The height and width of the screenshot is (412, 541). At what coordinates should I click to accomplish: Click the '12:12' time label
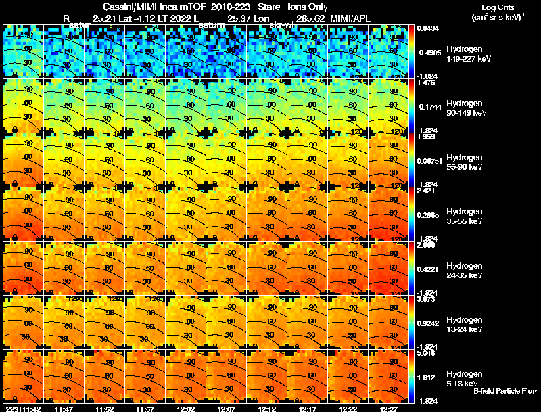click(266, 409)
